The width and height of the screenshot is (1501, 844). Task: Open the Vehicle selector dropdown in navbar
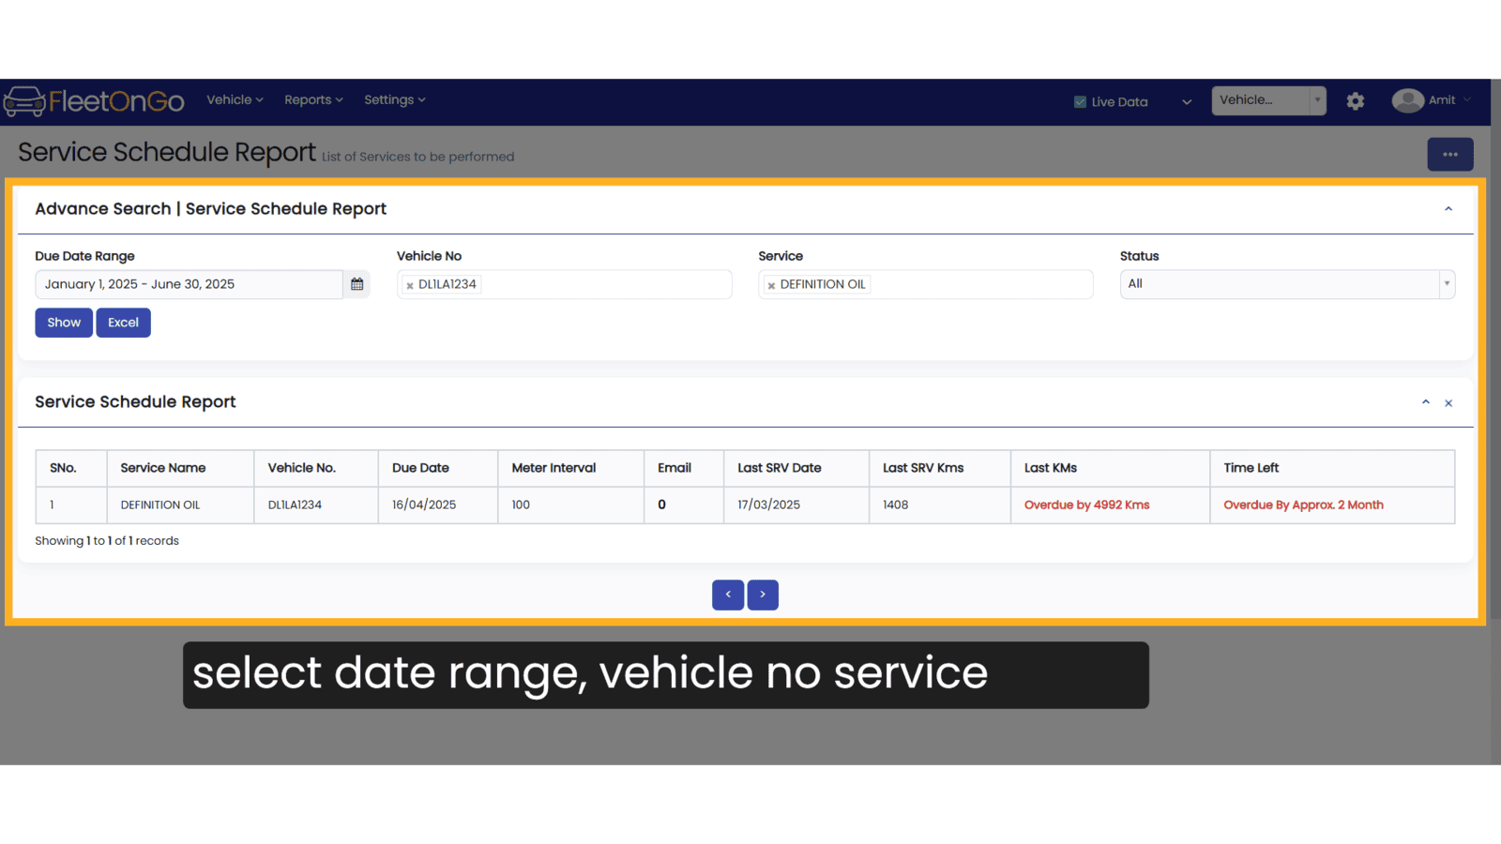point(1268,100)
